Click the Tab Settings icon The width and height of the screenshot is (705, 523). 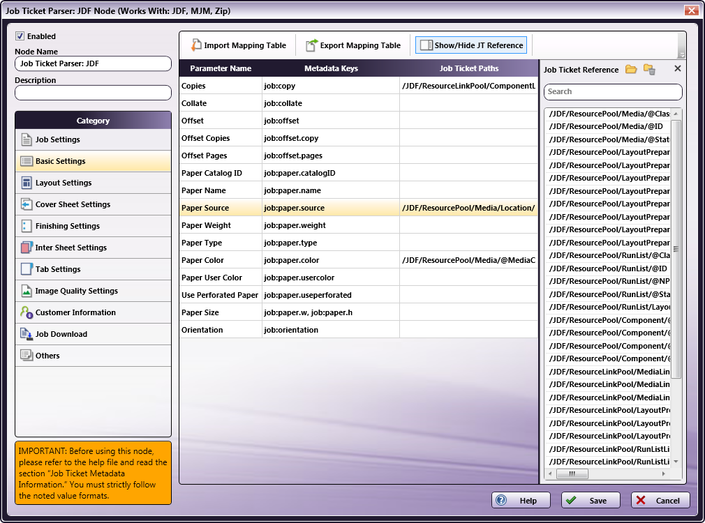27,269
